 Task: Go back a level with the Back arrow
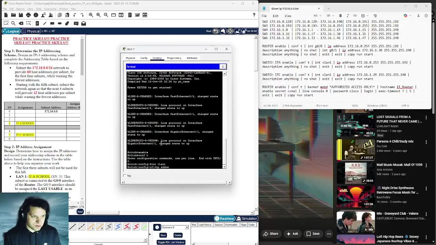(216, 31)
